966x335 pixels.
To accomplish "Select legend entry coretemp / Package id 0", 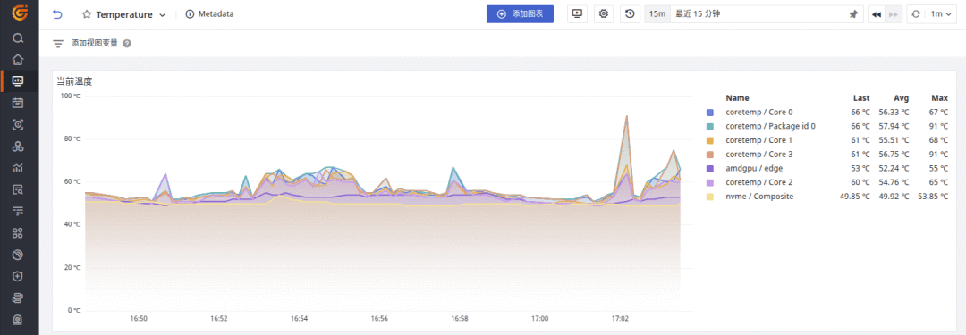I will click(x=771, y=126).
